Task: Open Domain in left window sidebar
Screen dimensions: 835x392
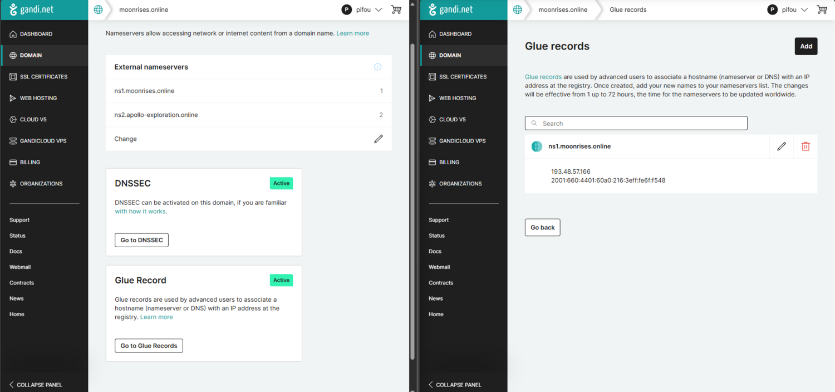Action: 44,56
